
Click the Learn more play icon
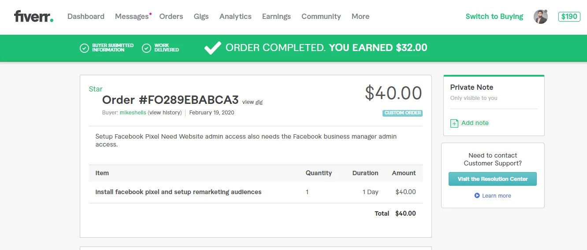coord(477,195)
